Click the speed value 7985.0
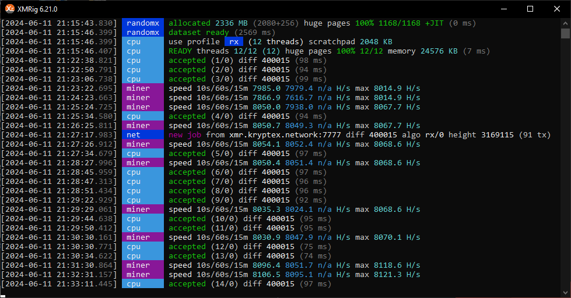The image size is (571, 298). [x=267, y=88]
